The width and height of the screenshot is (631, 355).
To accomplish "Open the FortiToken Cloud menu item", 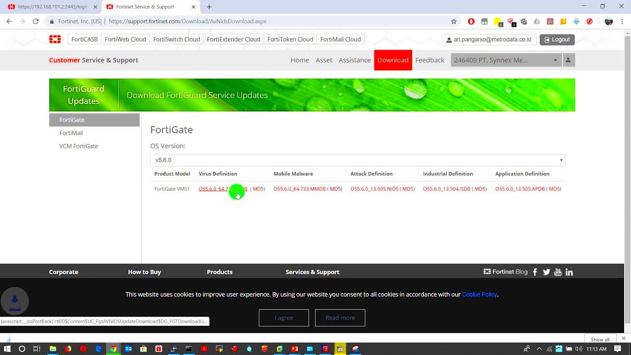I will click(290, 39).
